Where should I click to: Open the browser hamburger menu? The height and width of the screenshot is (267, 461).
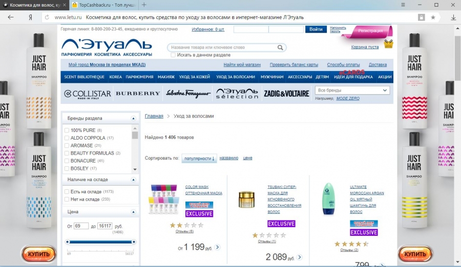[x=403, y=5]
